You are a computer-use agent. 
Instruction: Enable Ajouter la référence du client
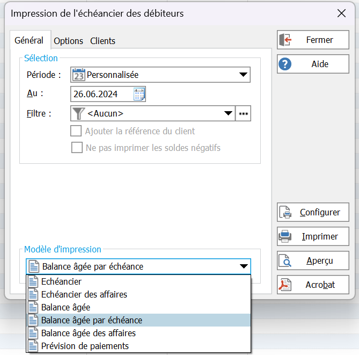pyautogui.click(x=76, y=131)
